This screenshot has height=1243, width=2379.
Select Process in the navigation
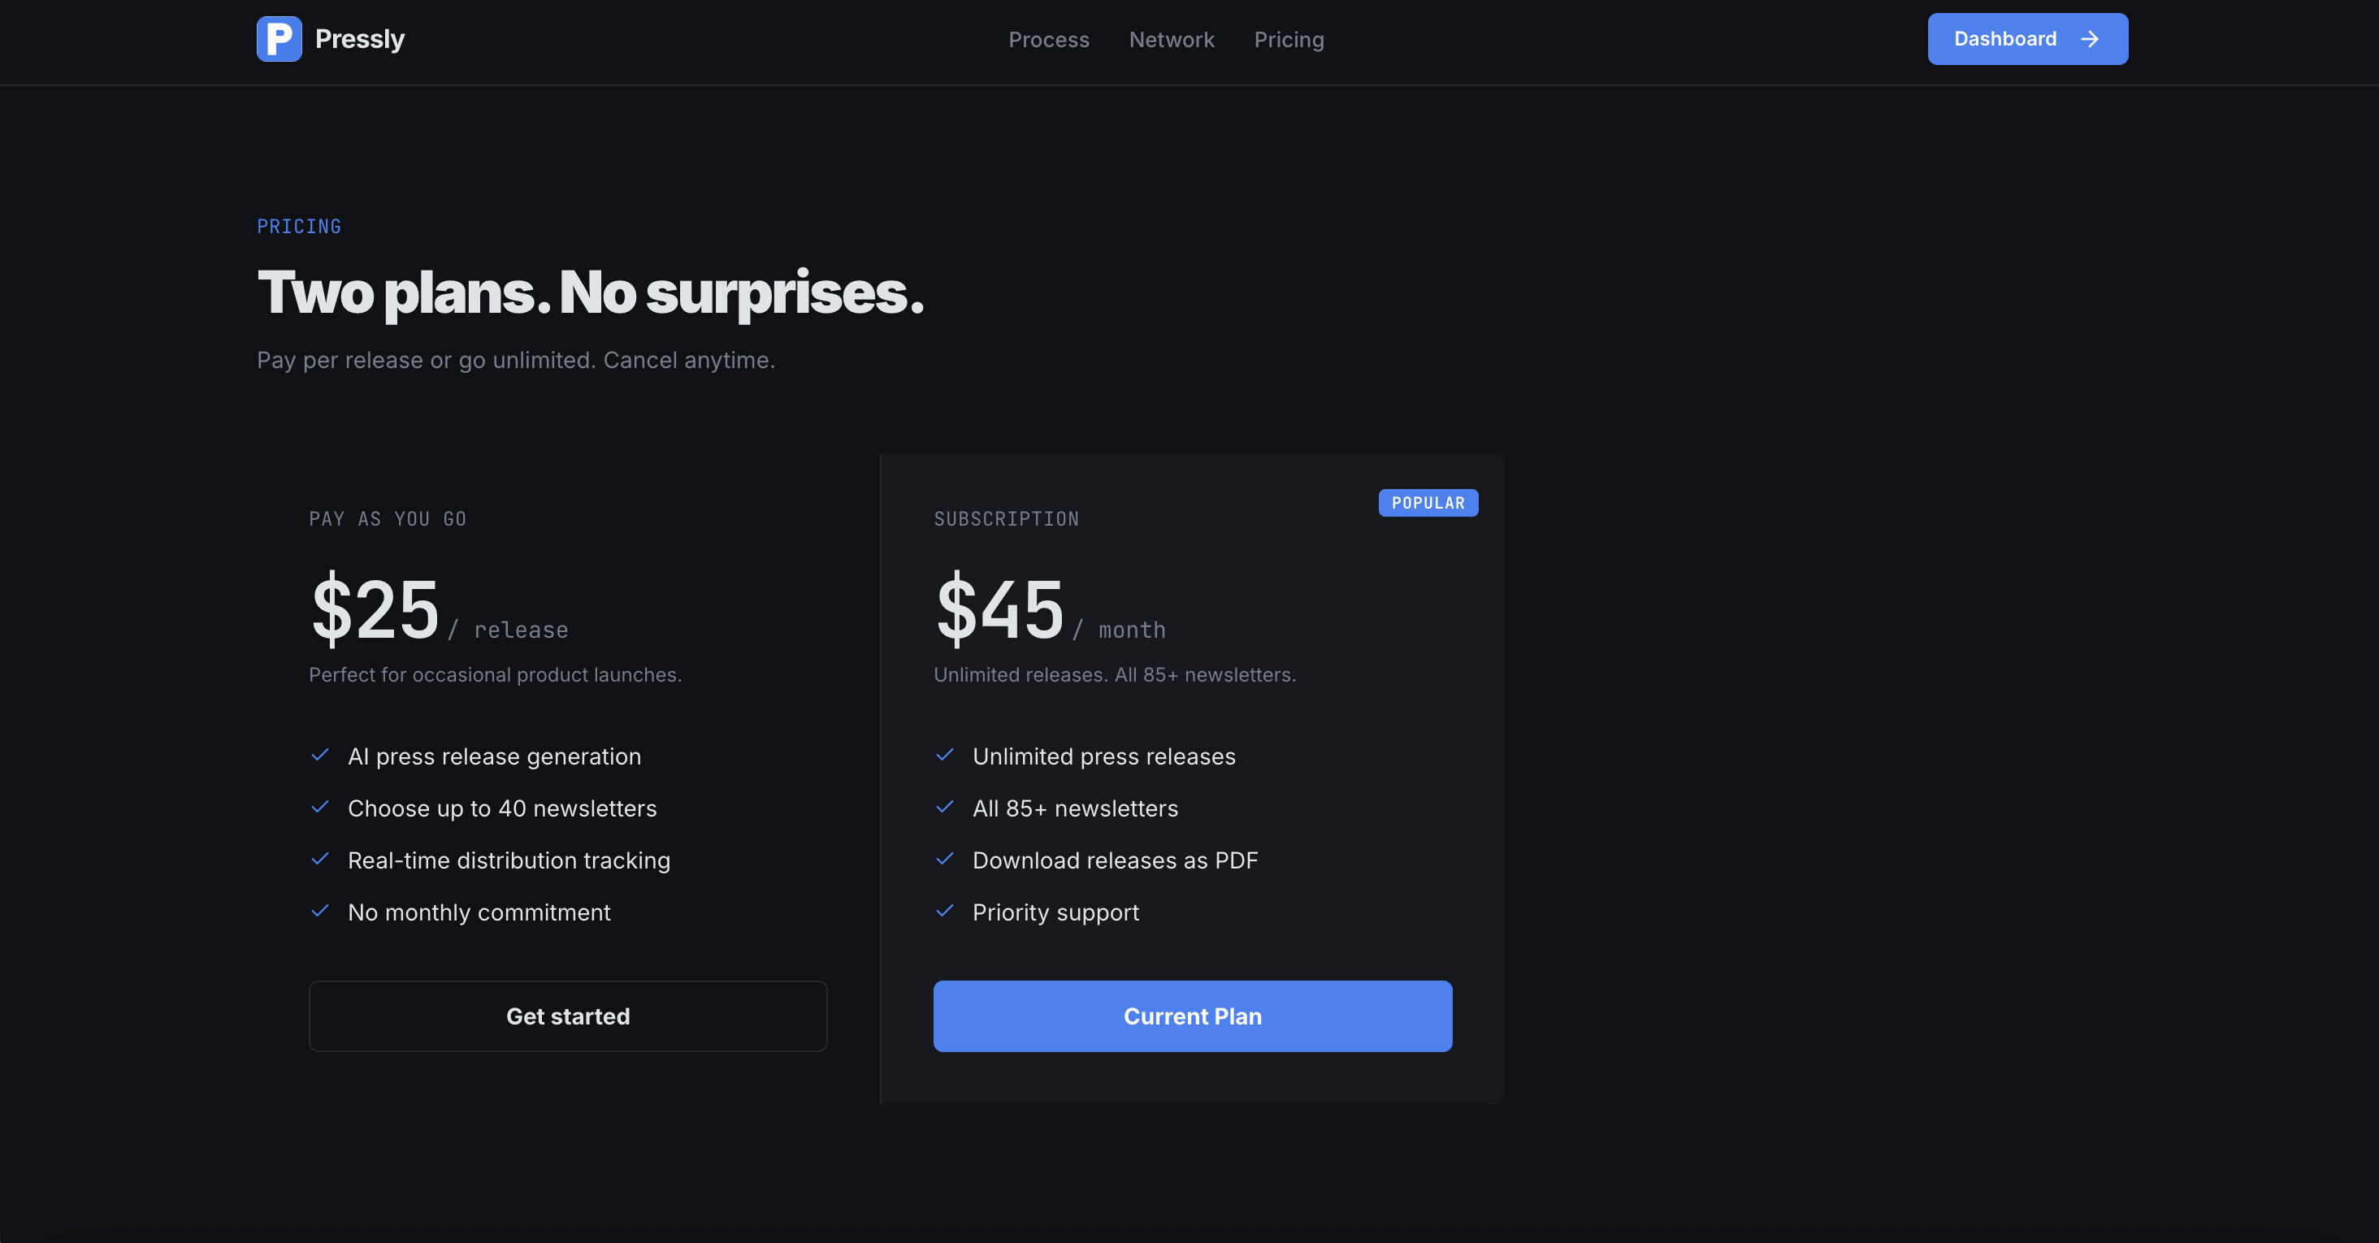(1049, 39)
